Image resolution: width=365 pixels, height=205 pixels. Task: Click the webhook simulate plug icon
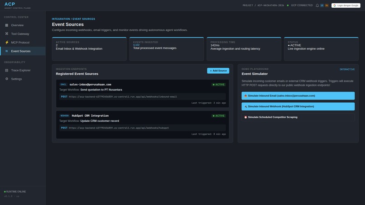pyautogui.click(x=245, y=106)
